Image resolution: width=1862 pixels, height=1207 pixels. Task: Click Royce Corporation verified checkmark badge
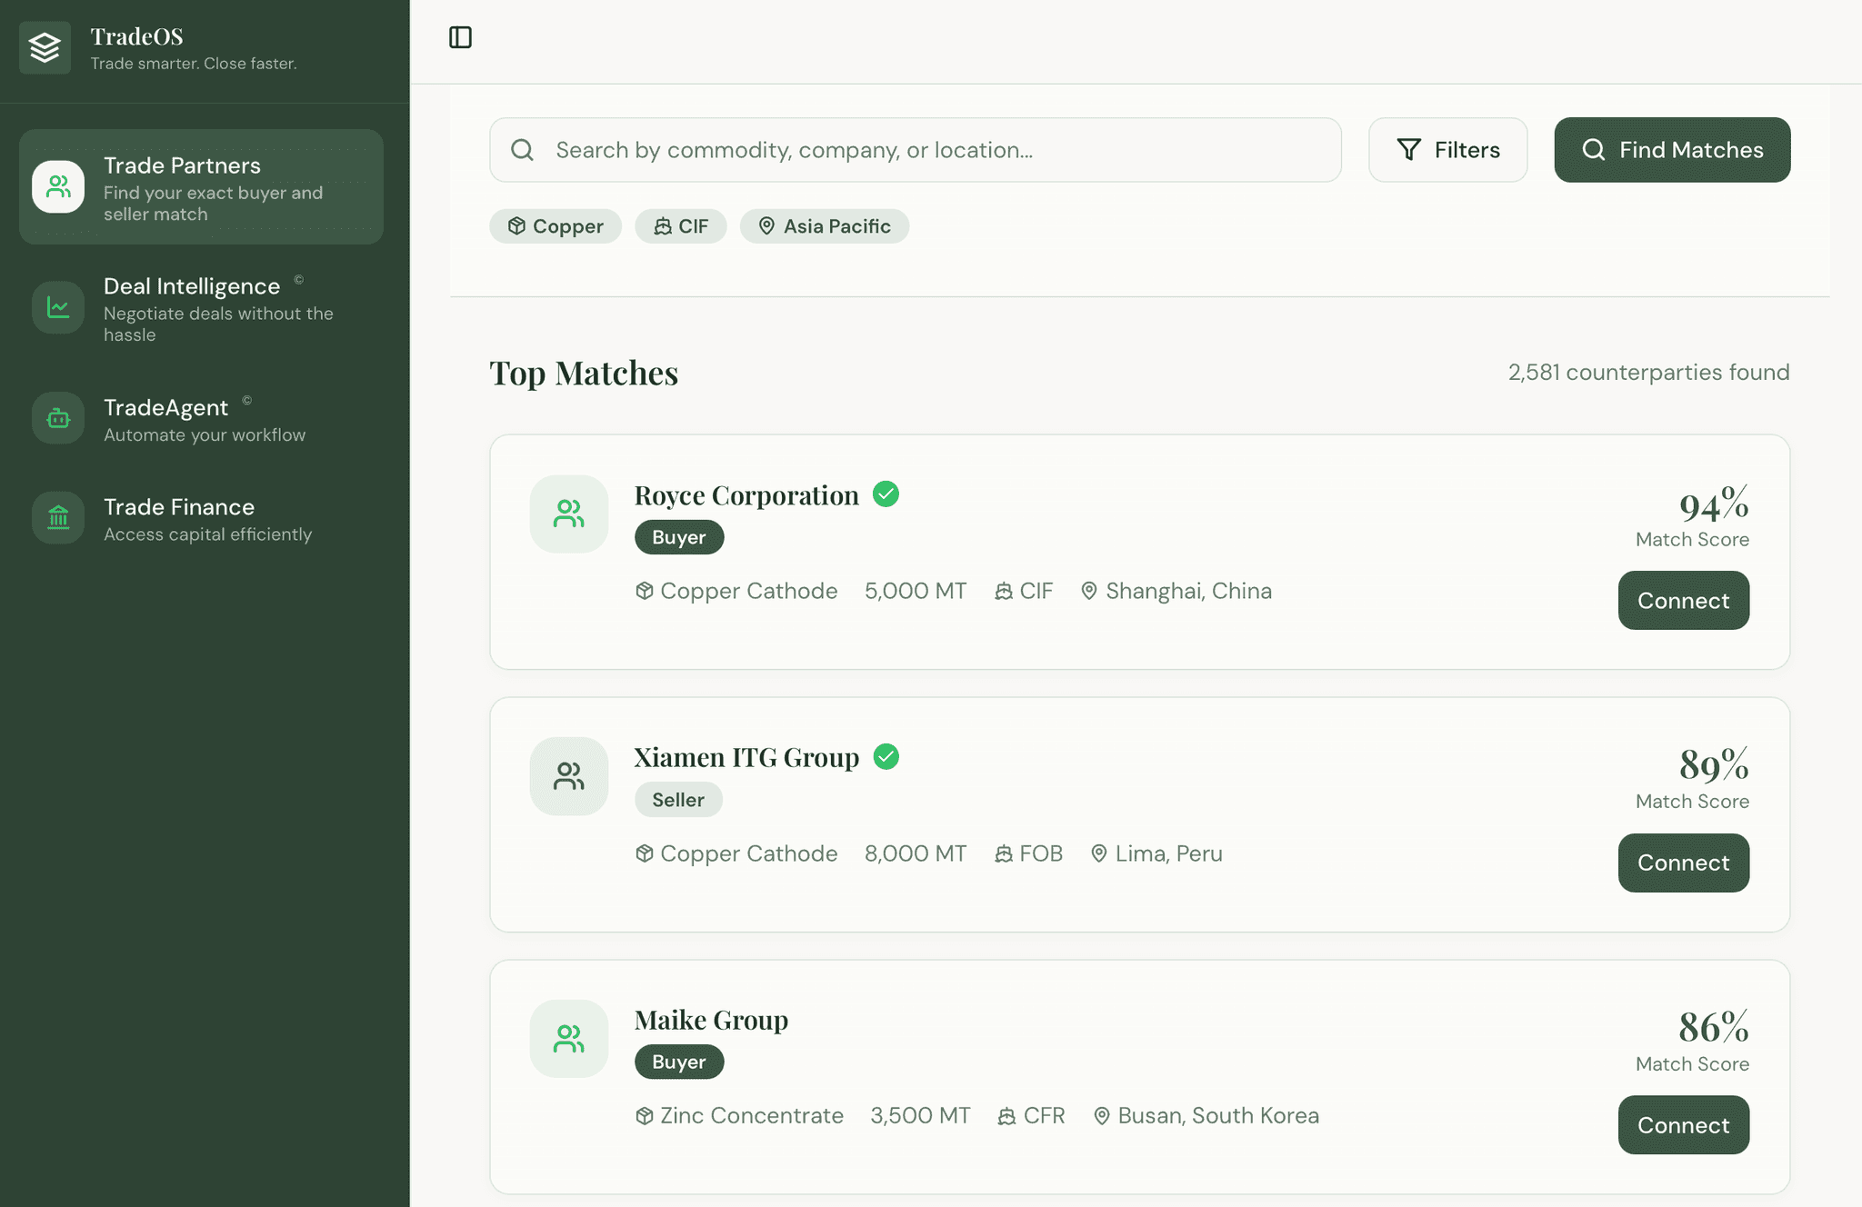pos(886,494)
